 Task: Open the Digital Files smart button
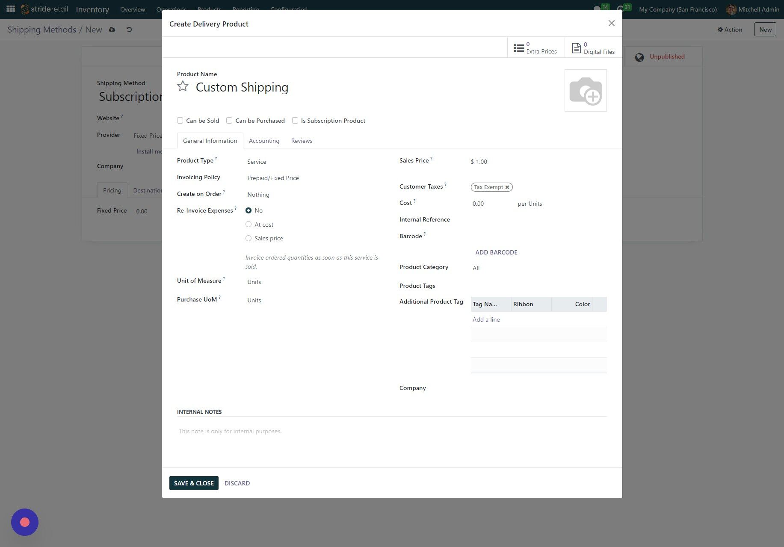tap(593, 47)
